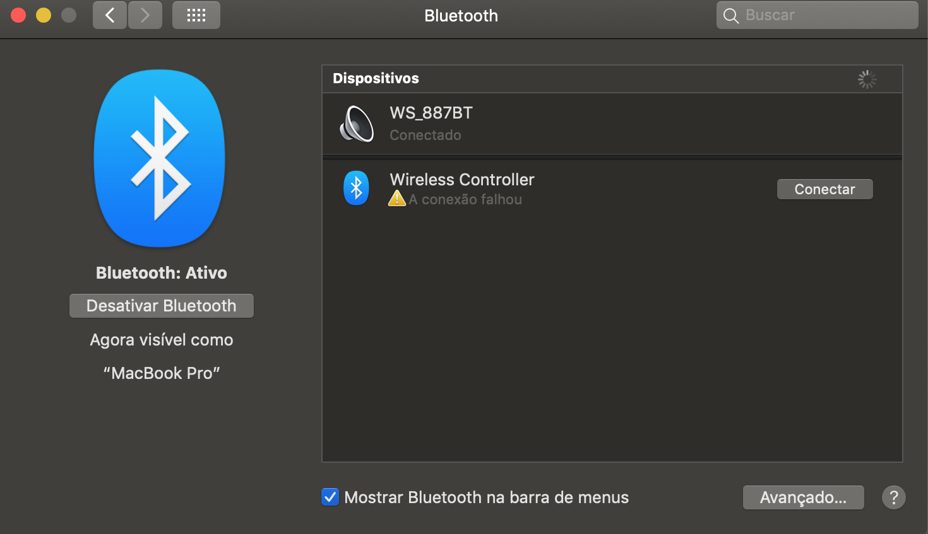
Task: Click the Bluetooth: Ativo status label
Action: tap(162, 273)
